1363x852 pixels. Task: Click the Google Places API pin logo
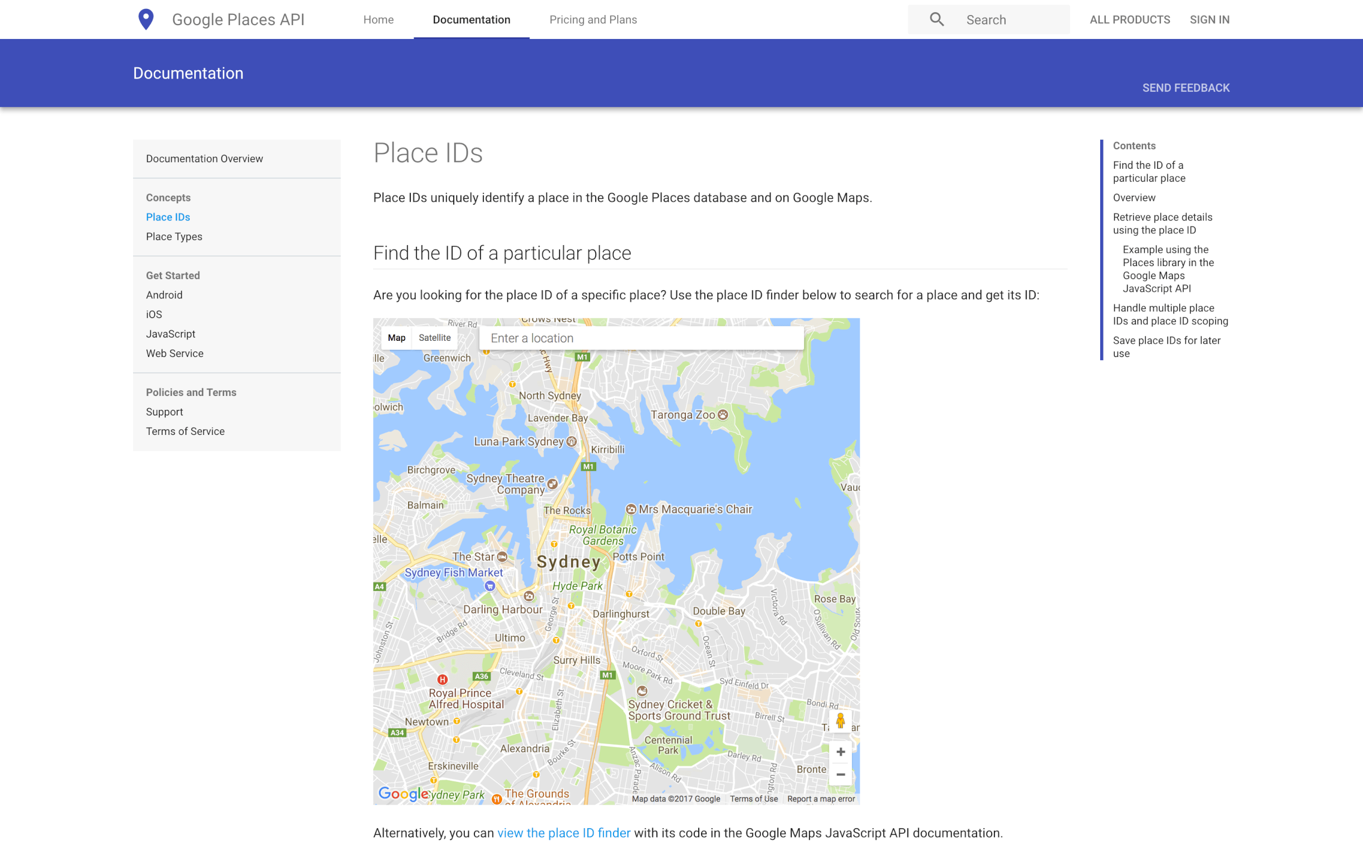(146, 19)
